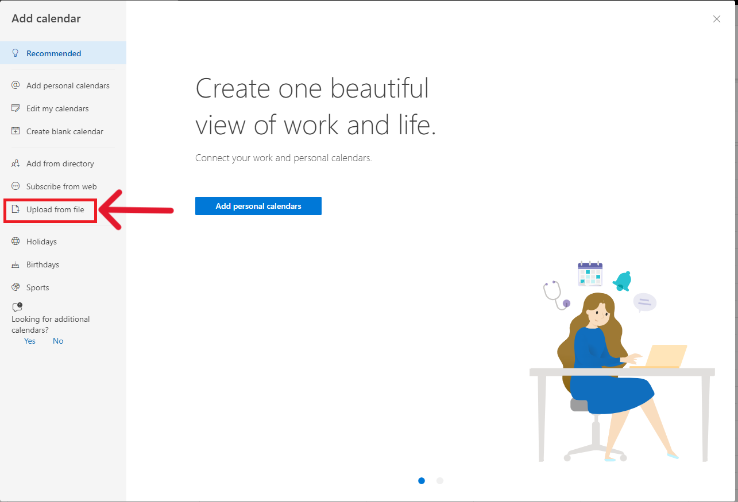
Task: Open Upload from file option
Action: (63, 209)
